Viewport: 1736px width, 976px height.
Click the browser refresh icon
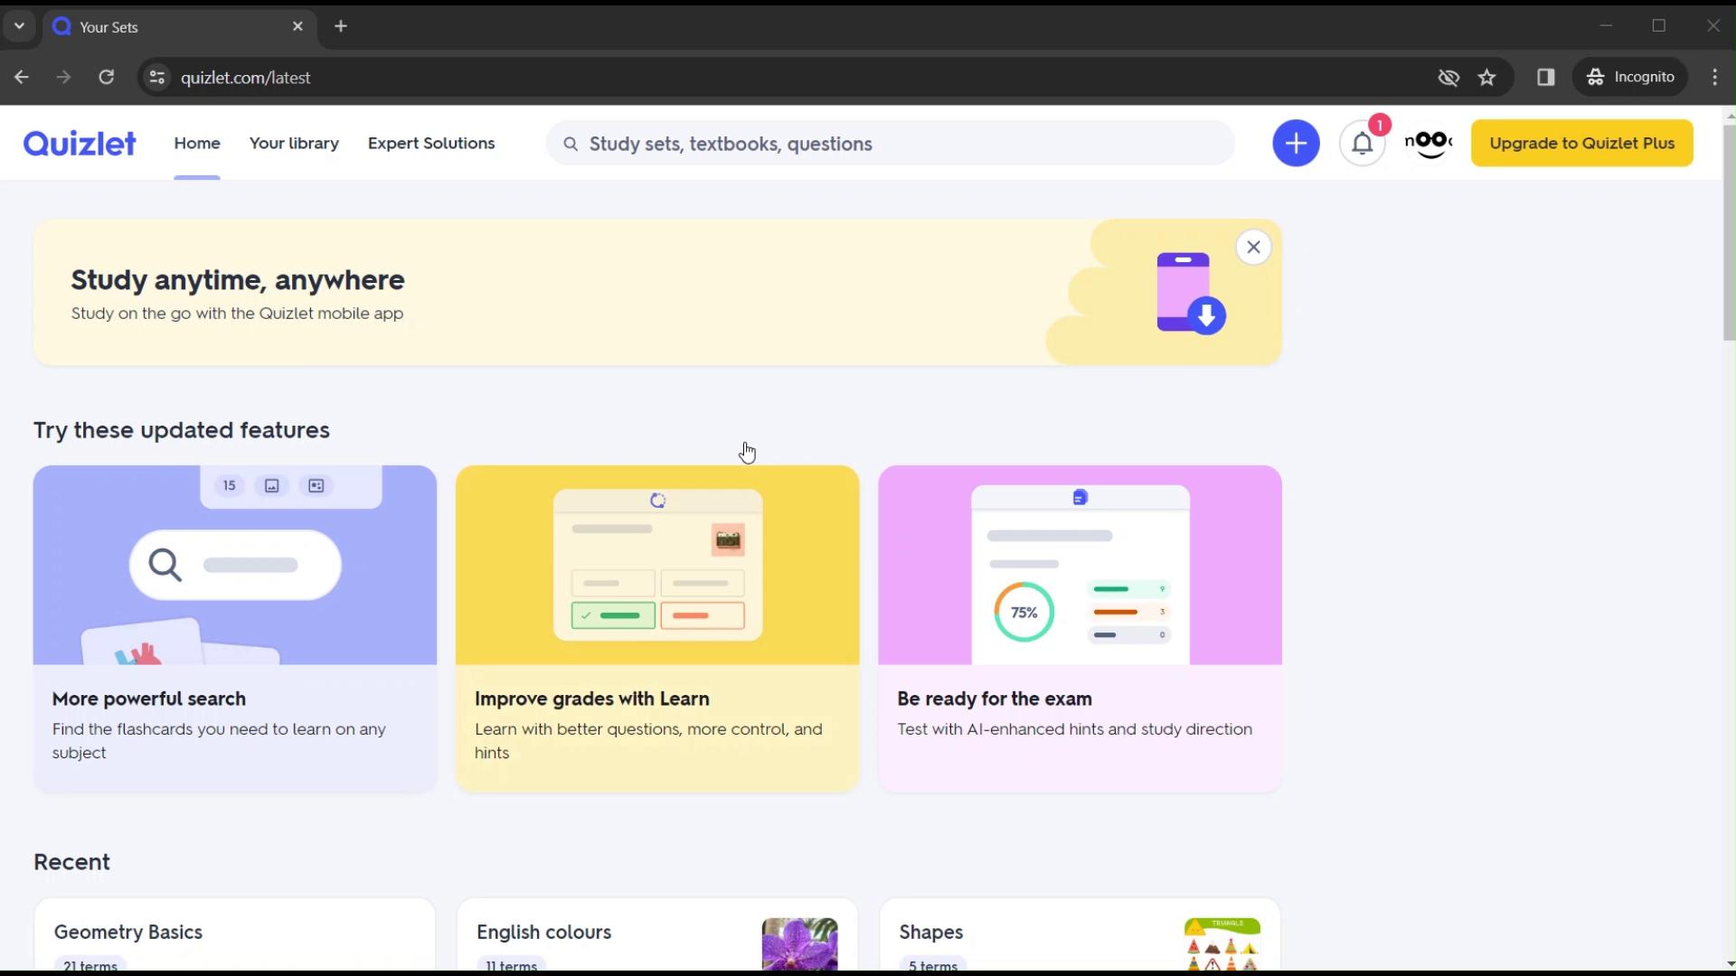pyautogui.click(x=106, y=76)
